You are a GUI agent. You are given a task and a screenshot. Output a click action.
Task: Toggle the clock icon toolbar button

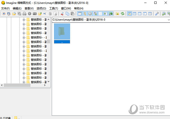point(90,14)
